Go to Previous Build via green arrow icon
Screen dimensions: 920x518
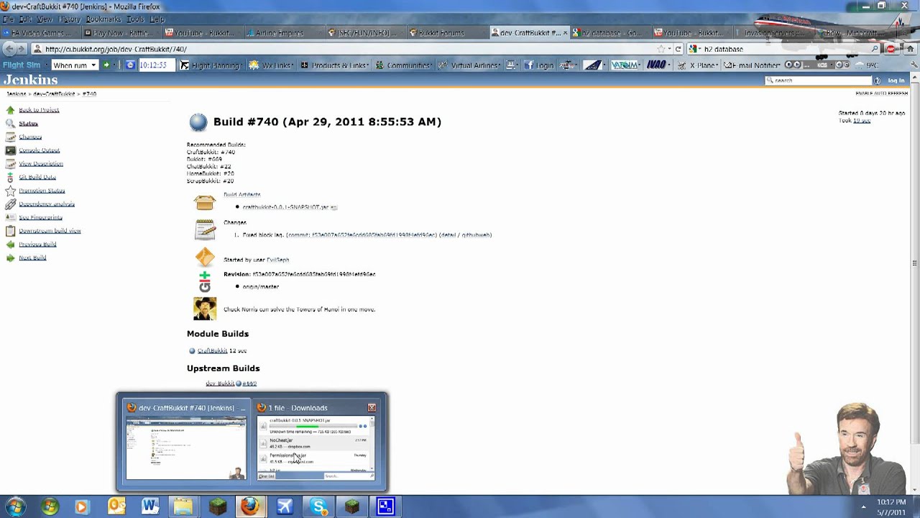coord(10,244)
